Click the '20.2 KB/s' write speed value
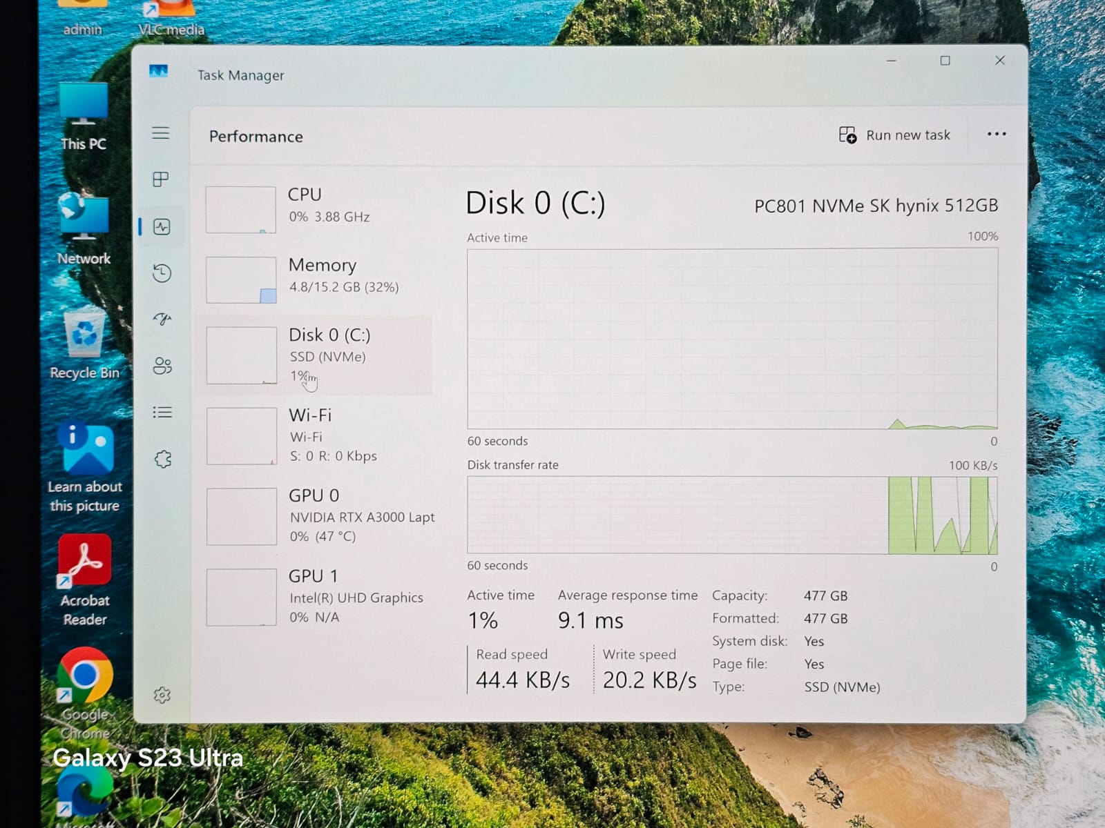This screenshot has width=1105, height=828. pyautogui.click(x=649, y=680)
